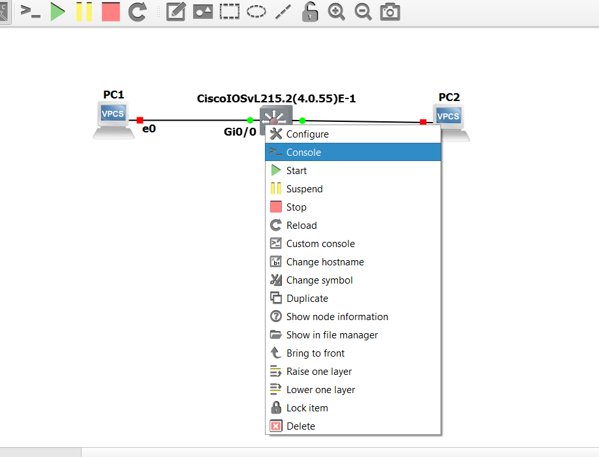This screenshot has height=457, width=599.
Task: Open Show node information entry
Action: pos(353,317)
